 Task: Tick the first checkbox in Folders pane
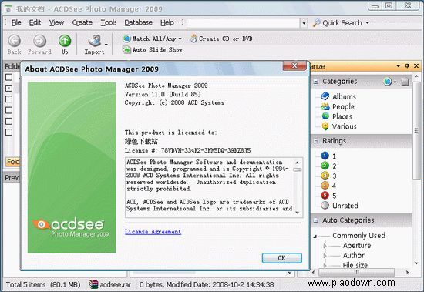(x=9, y=77)
